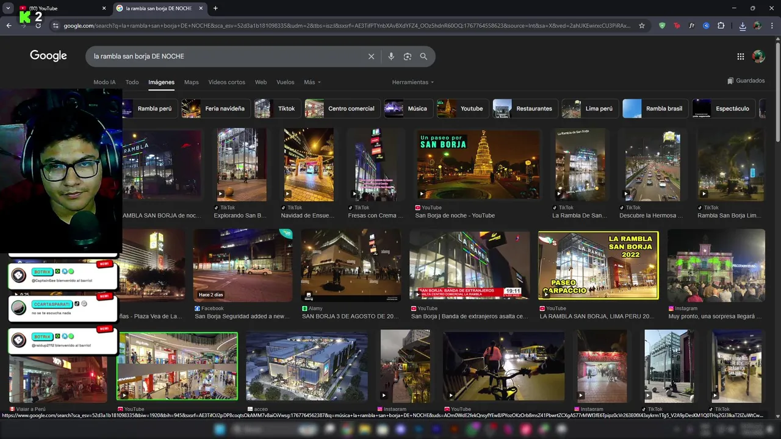
Task: Open the tab search dropdown arrow
Action: click(x=8, y=9)
